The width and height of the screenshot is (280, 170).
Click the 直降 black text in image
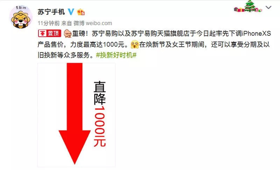point(100,93)
